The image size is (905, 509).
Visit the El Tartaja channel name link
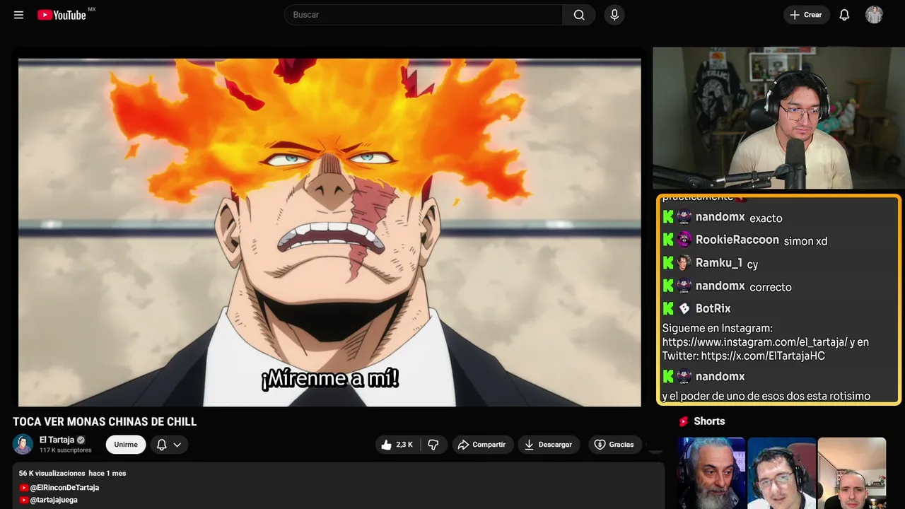[57, 440]
